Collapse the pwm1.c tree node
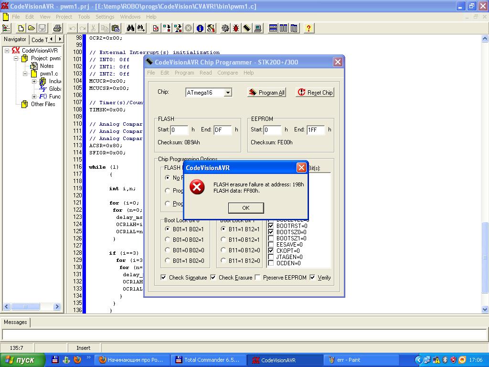The width and height of the screenshot is (489, 367). tap(25, 74)
